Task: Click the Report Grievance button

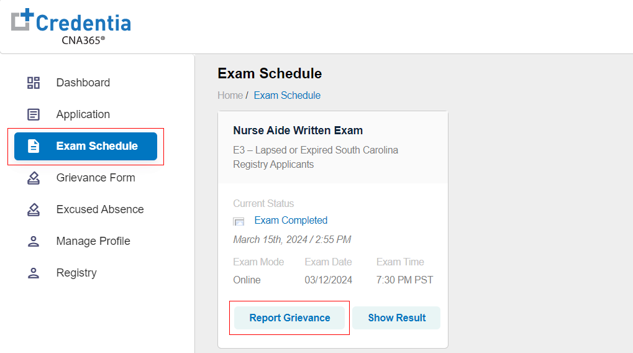Action: [x=289, y=318]
